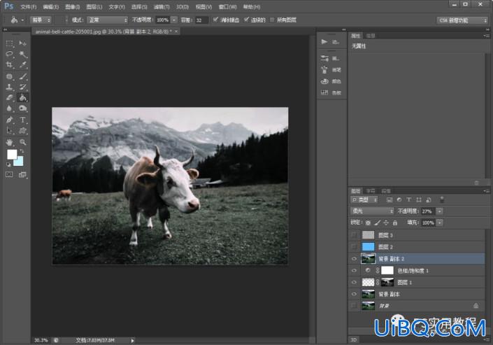Select the Dodge tool

coord(22,108)
